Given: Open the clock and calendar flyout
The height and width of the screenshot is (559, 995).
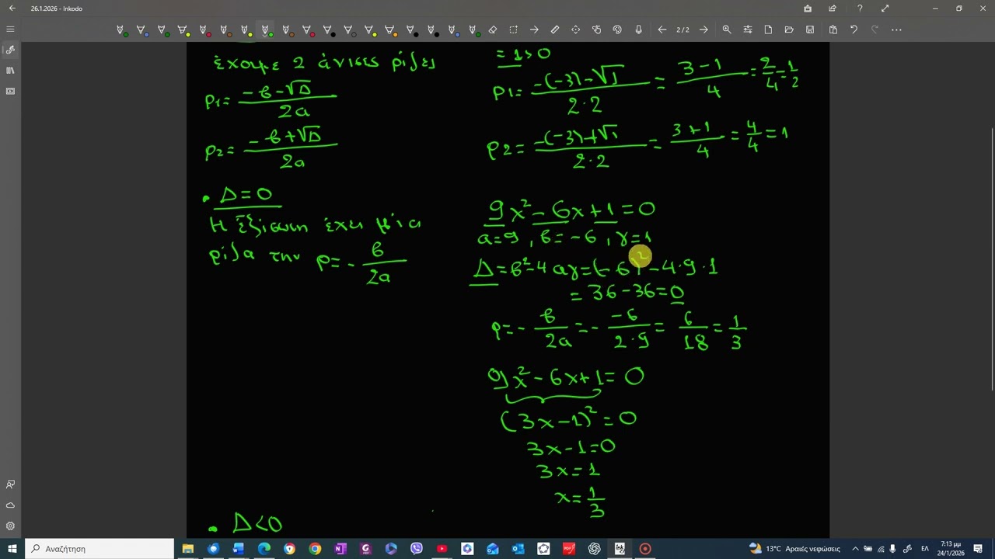Looking at the screenshot, I should point(952,549).
